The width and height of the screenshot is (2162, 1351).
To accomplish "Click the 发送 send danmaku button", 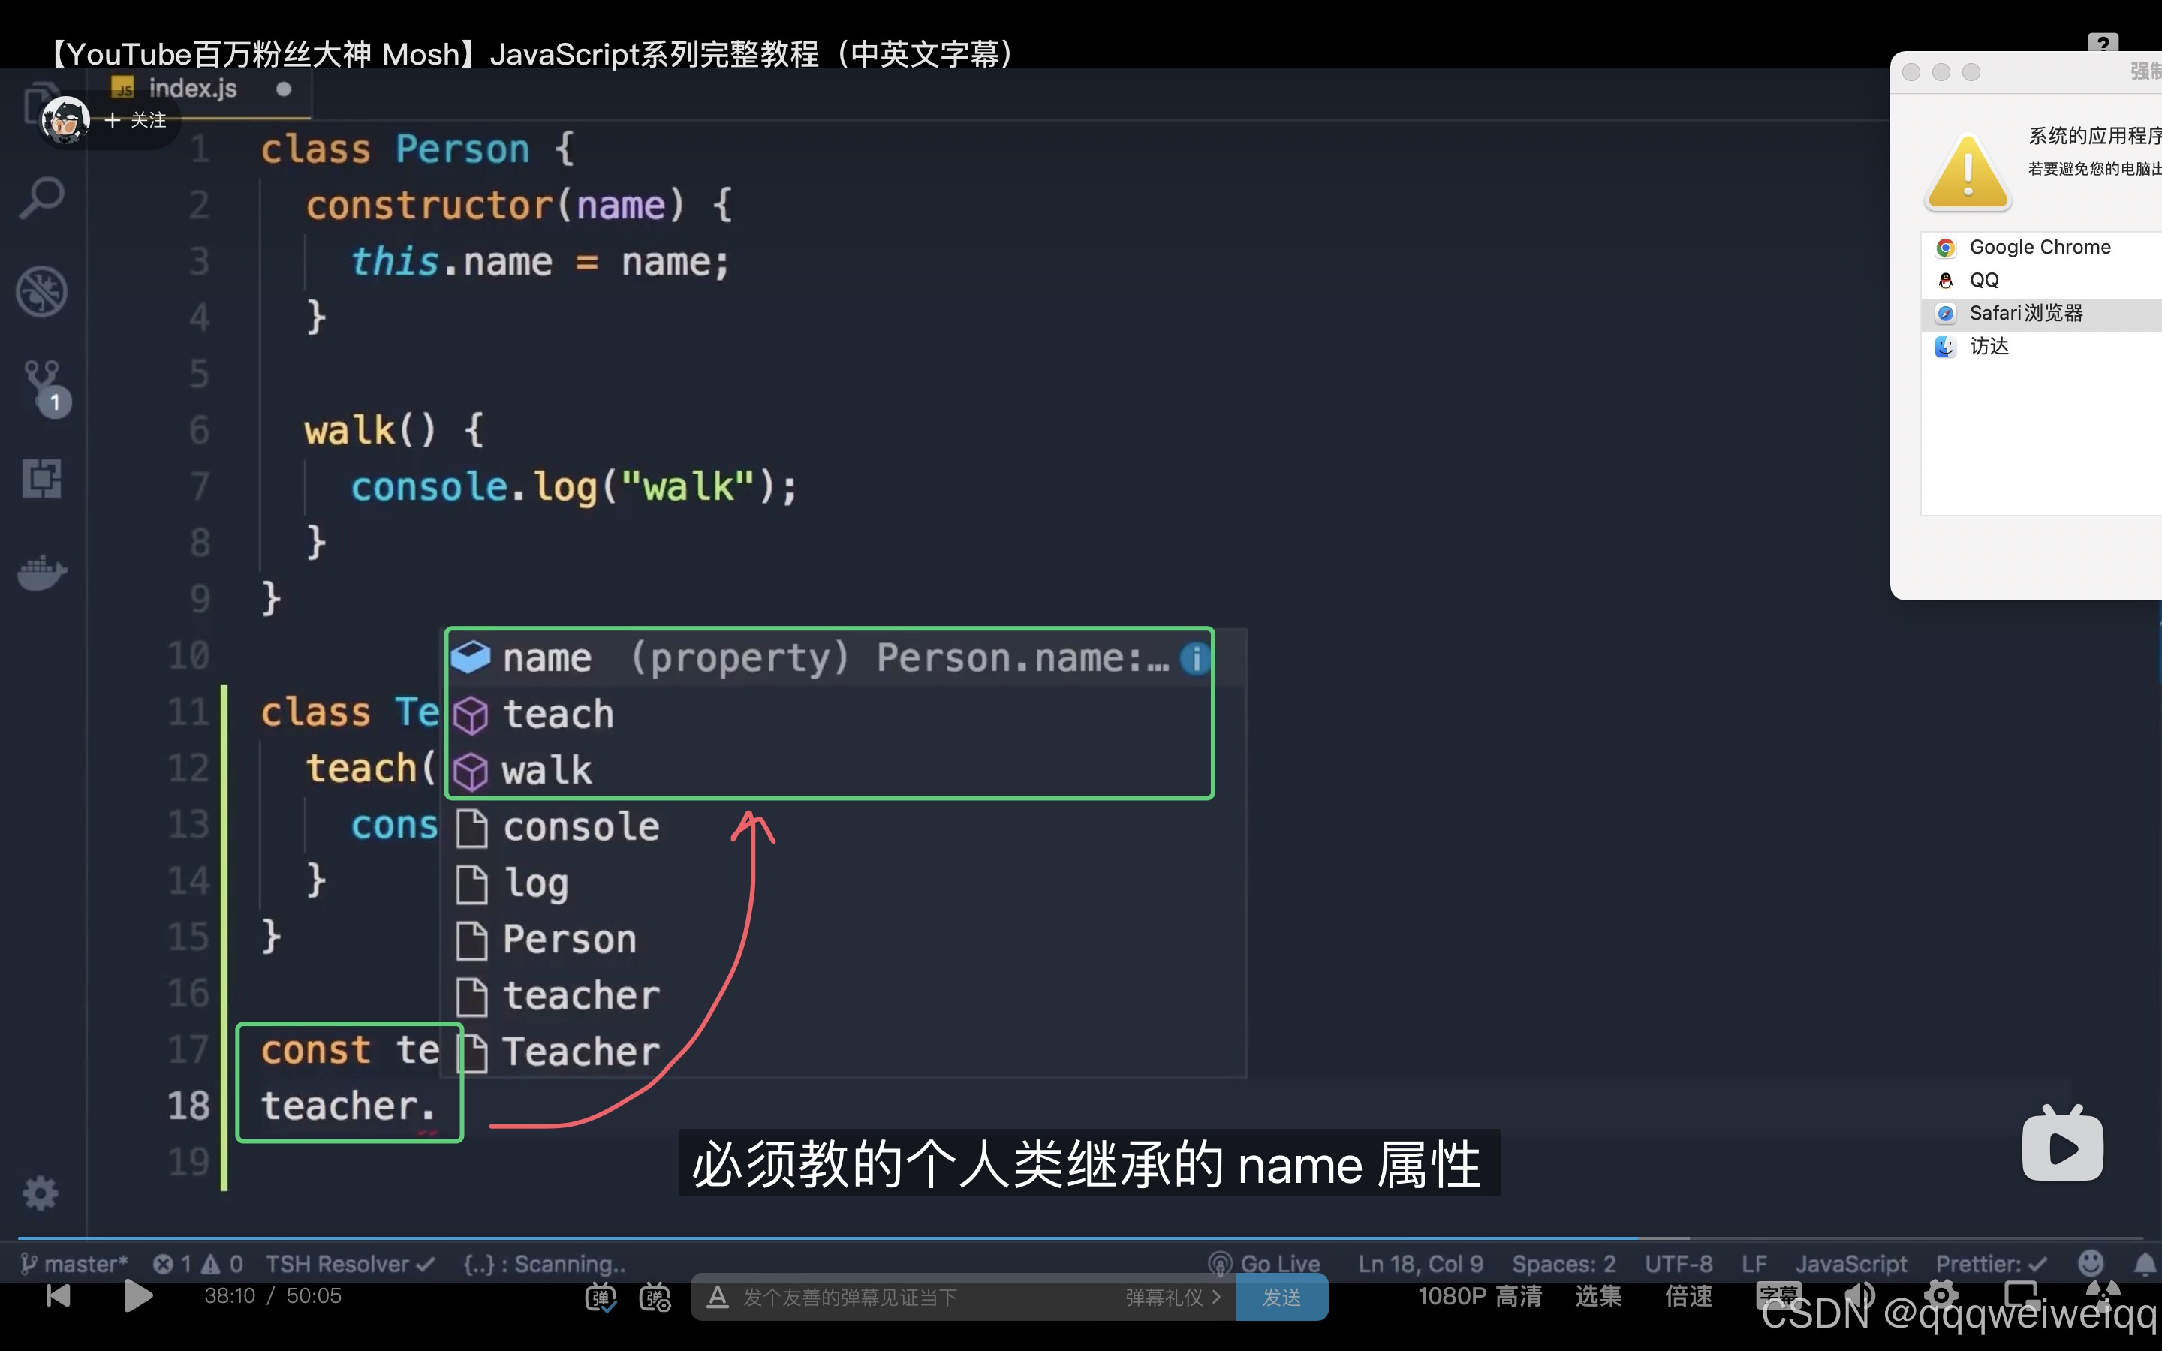I will click(x=1281, y=1296).
